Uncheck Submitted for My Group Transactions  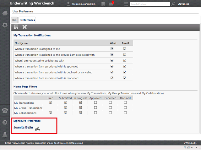pos(65,107)
